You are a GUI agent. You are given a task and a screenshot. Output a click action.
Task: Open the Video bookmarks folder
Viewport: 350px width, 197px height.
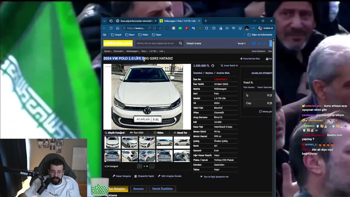(x=143, y=35)
